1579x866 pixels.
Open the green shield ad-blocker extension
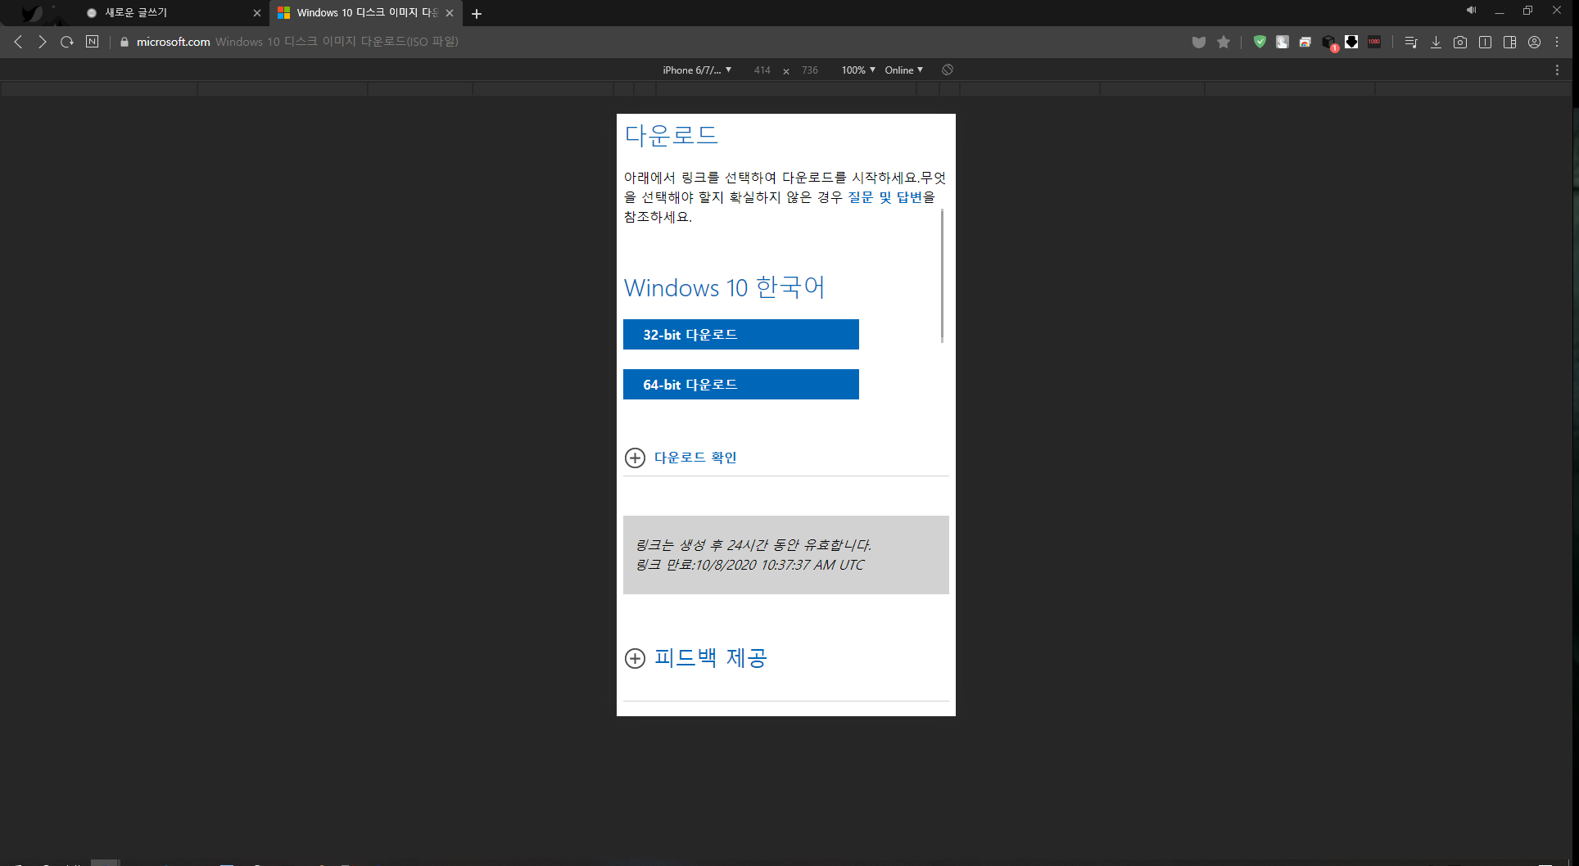tap(1260, 42)
